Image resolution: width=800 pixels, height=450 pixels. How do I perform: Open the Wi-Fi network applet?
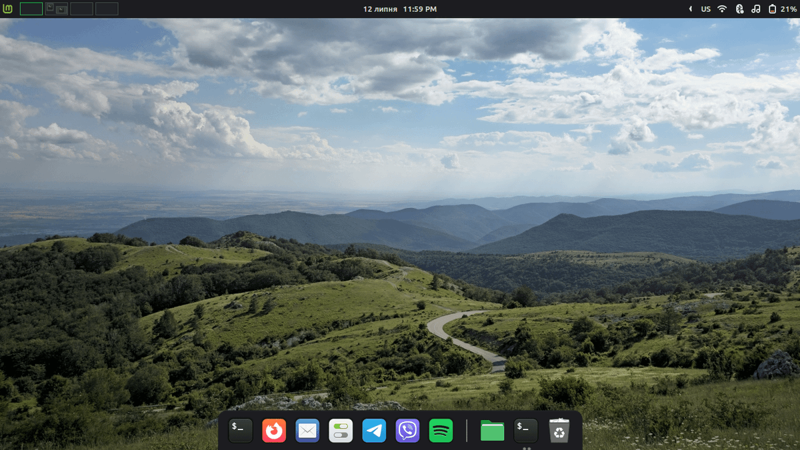point(722,9)
